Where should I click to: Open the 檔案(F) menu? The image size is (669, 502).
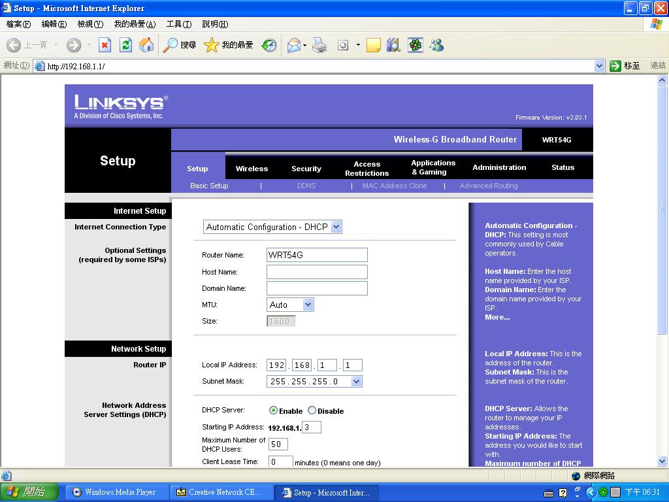(18, 24)
